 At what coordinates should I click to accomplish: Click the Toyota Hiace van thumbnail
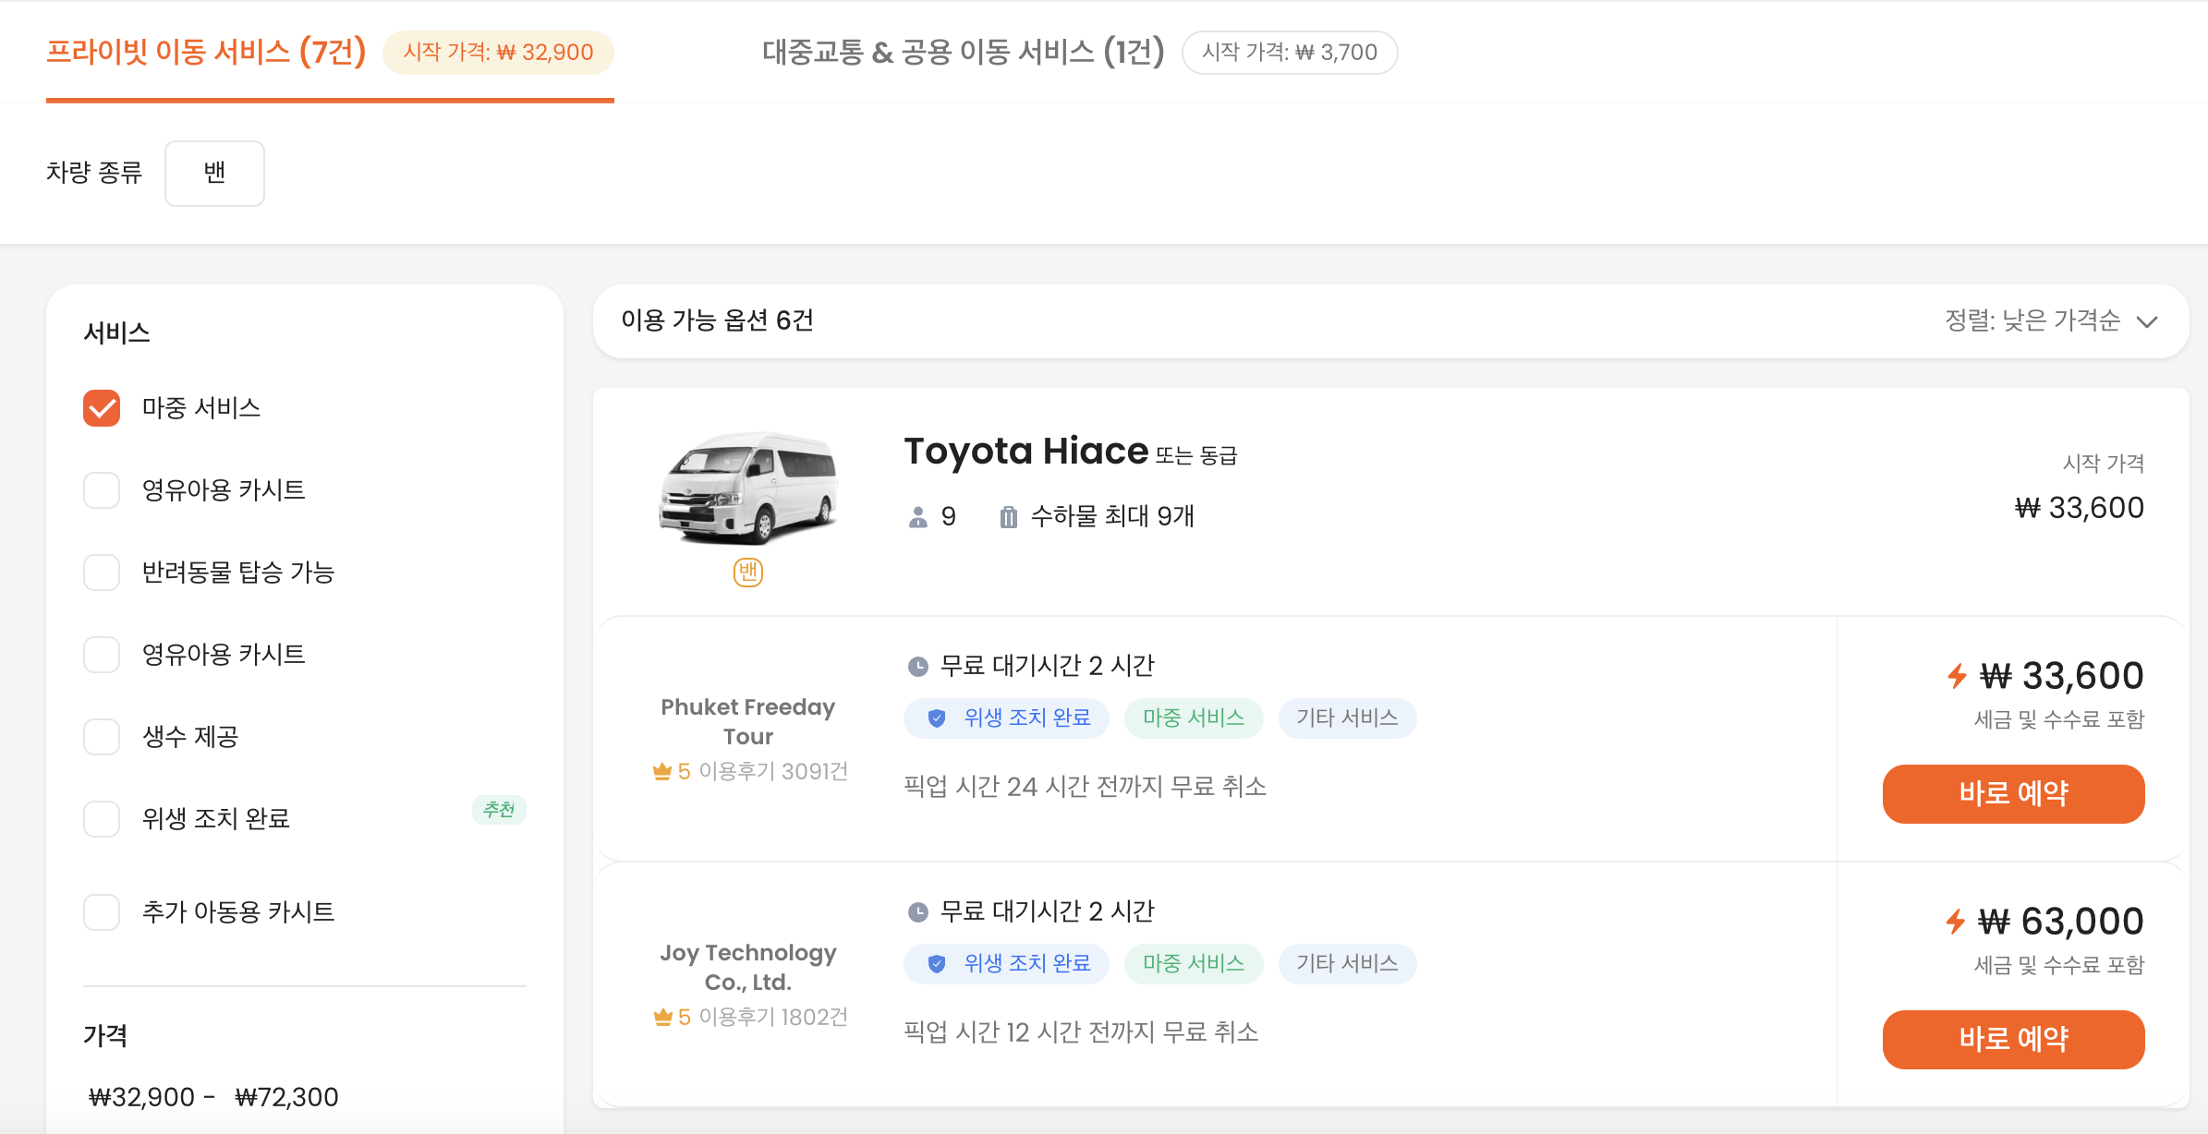pyautogui.click(x=747, y=488)
